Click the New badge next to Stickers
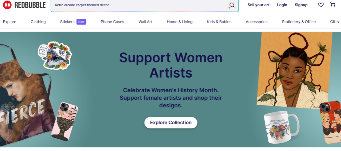Image resolution: width=341 pixels, height=151 pixels. [81, 22]
